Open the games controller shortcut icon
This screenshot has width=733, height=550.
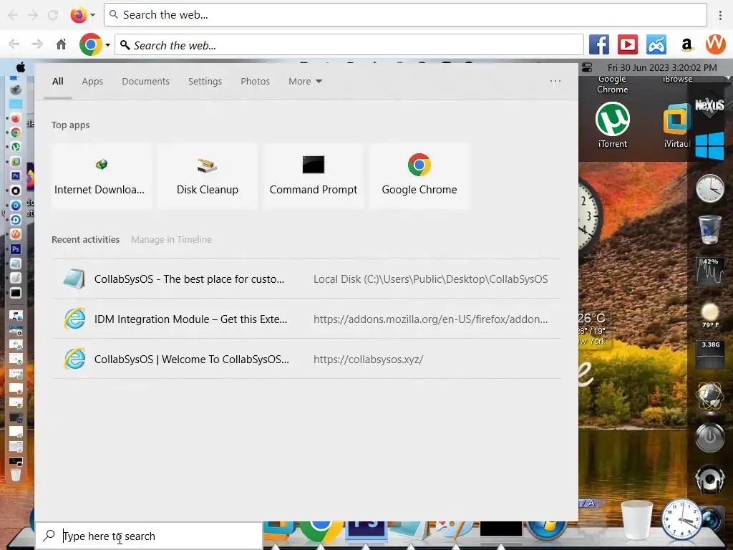(656, 45)
